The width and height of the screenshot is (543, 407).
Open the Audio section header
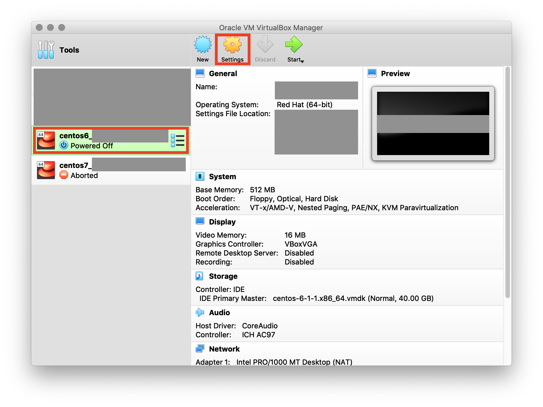click(x=219, y=313)
